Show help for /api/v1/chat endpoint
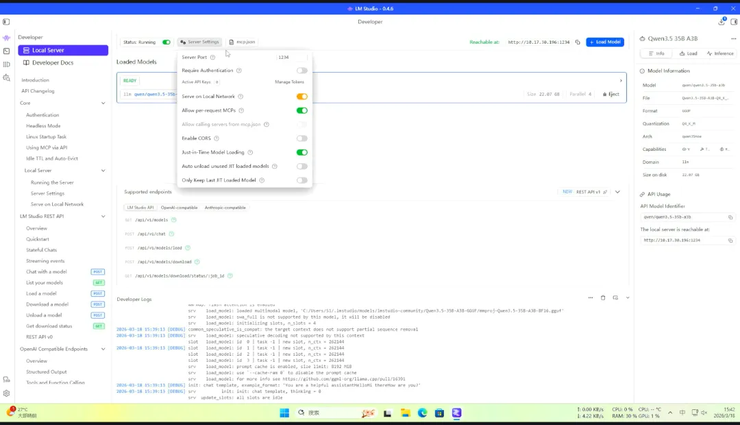Image resolution: width=740 pixels, height=425 pixels. coord(171,234)
